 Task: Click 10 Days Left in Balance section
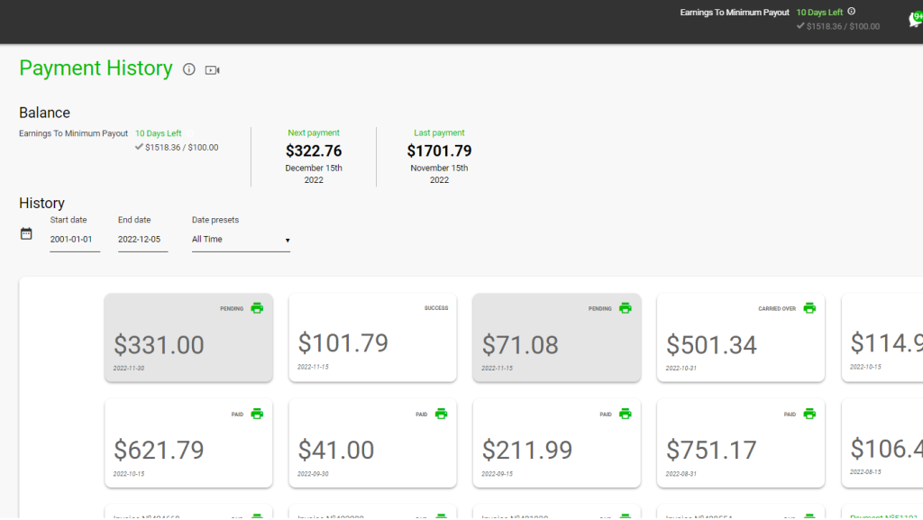click(159, 133)
